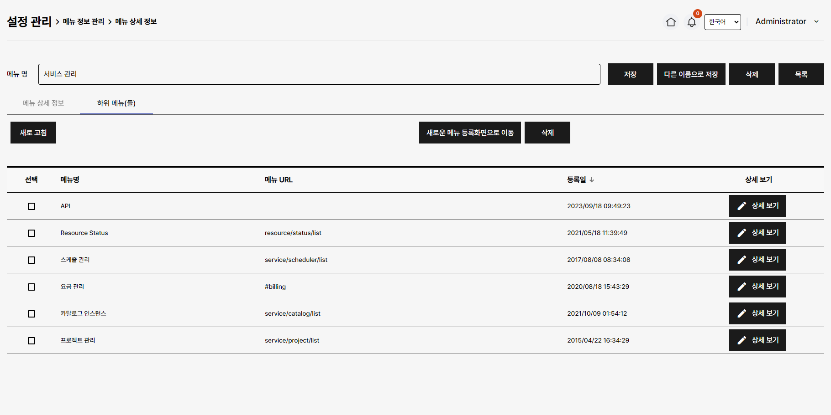The width and height of the screenshot is (831, 415).
Task: Click pencil icon for 스케줄 관리 row
Action: coord(742,260)
